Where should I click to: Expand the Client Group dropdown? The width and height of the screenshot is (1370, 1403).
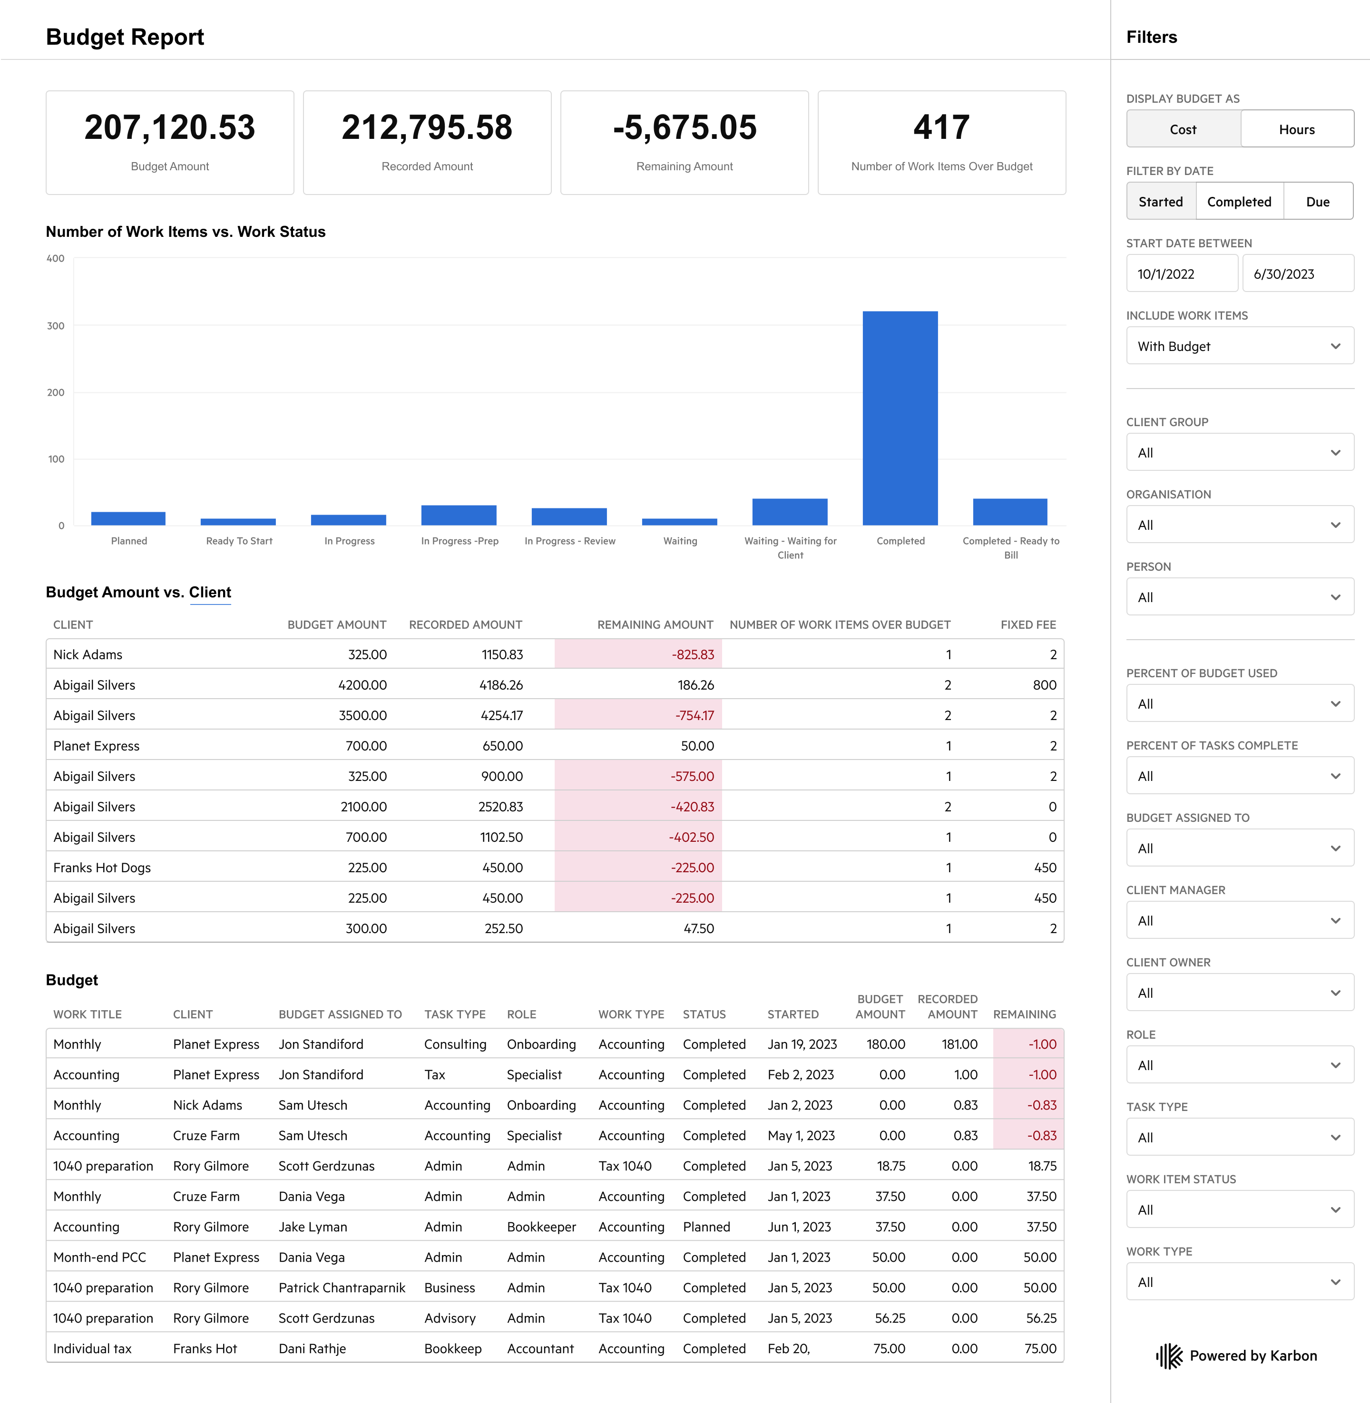click(x=1240, y=453)
